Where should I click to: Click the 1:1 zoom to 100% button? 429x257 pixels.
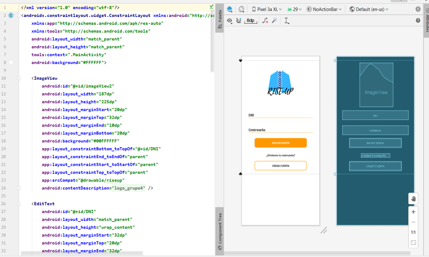(x=413, y=233)
